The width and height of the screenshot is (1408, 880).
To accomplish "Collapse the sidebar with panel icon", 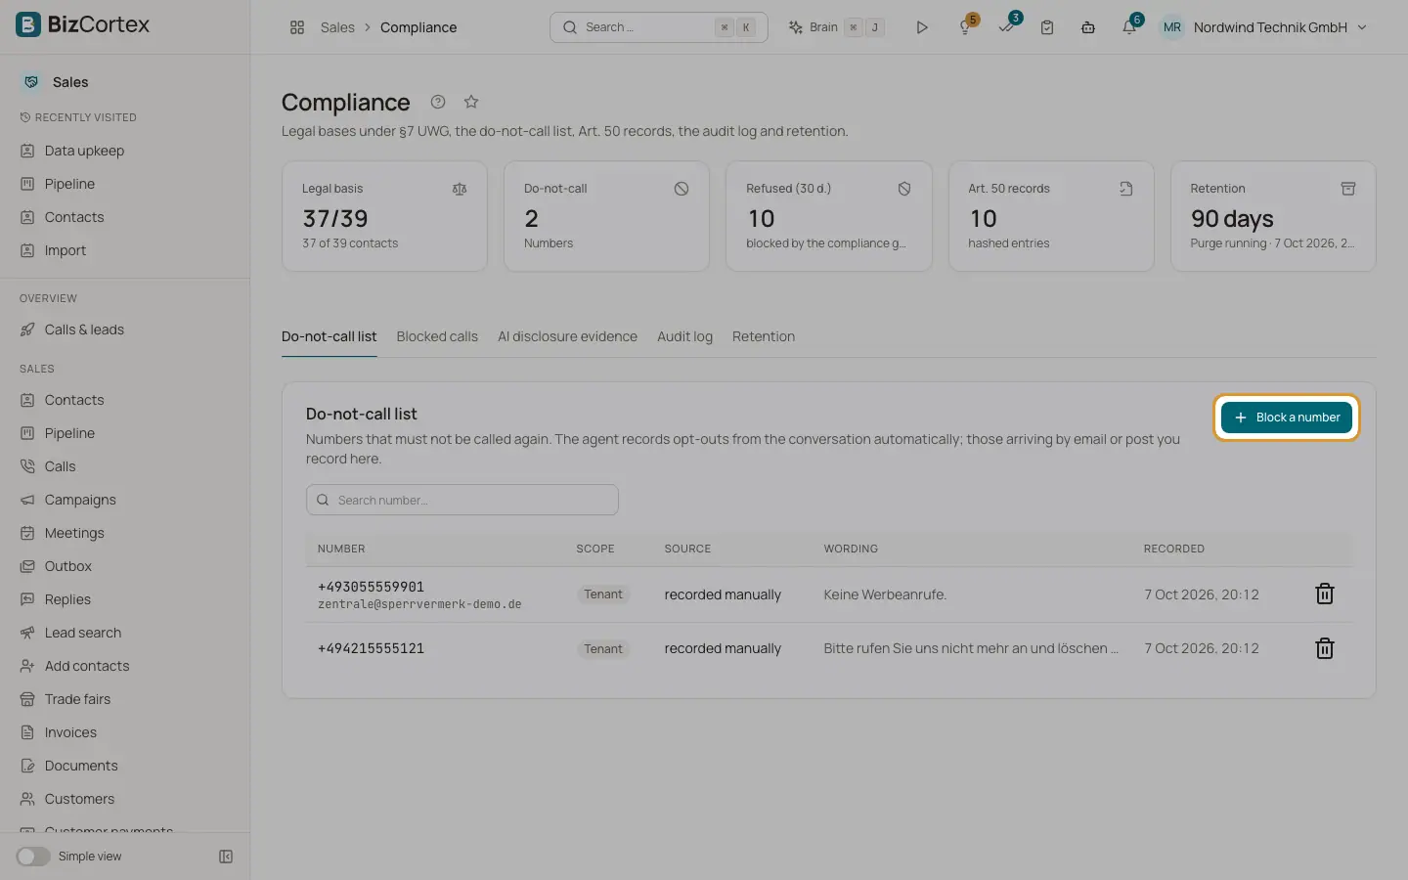I will point(226,857).
